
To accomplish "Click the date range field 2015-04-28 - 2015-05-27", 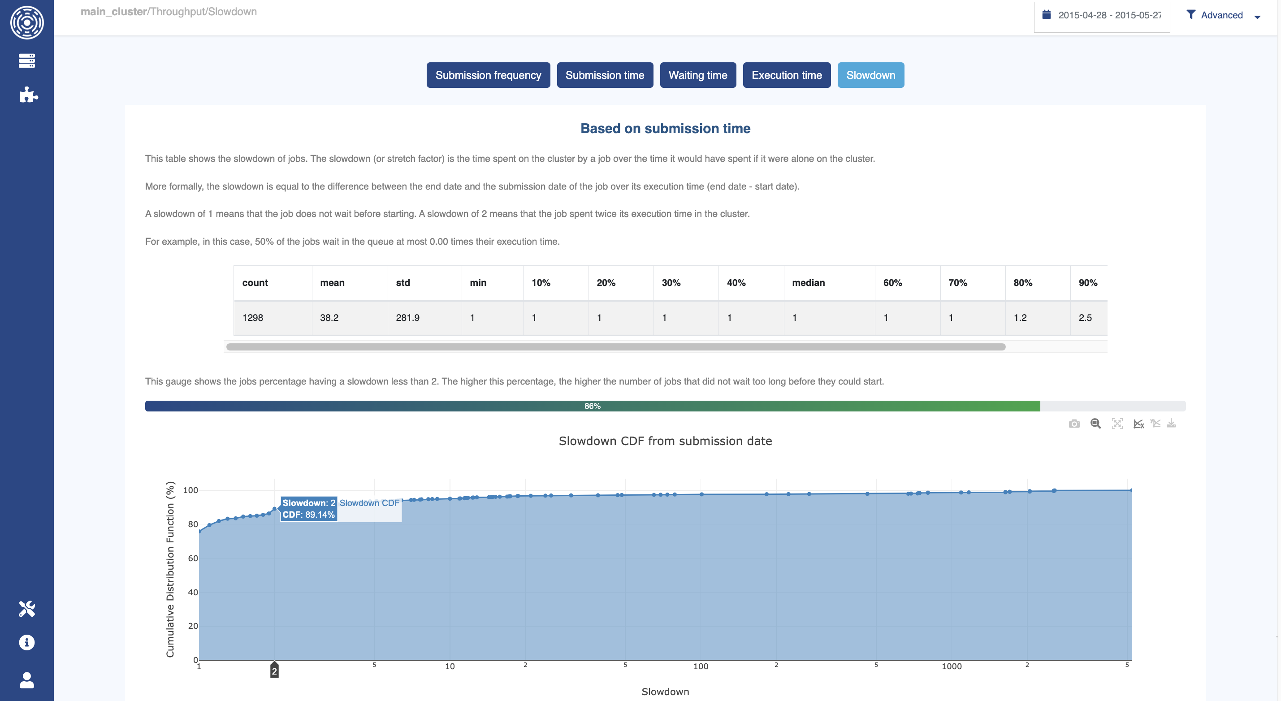I will 1101,17.
